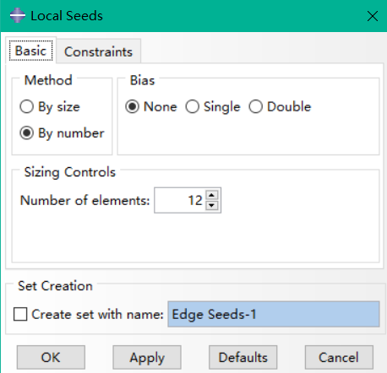Close the Local Seeds dialog
This screenshot has height=373, width=387.
tap(373, 16)
